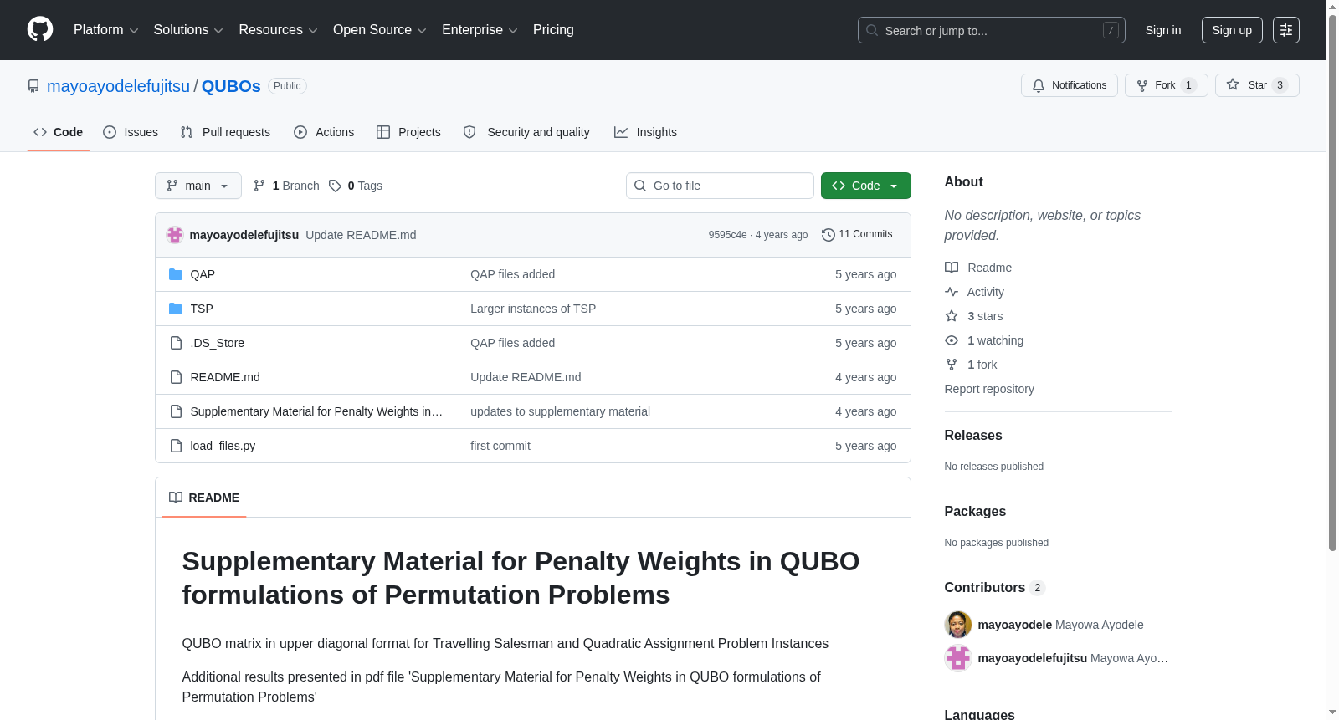
Task: Select the Code tab
Action: pos(59,132)
